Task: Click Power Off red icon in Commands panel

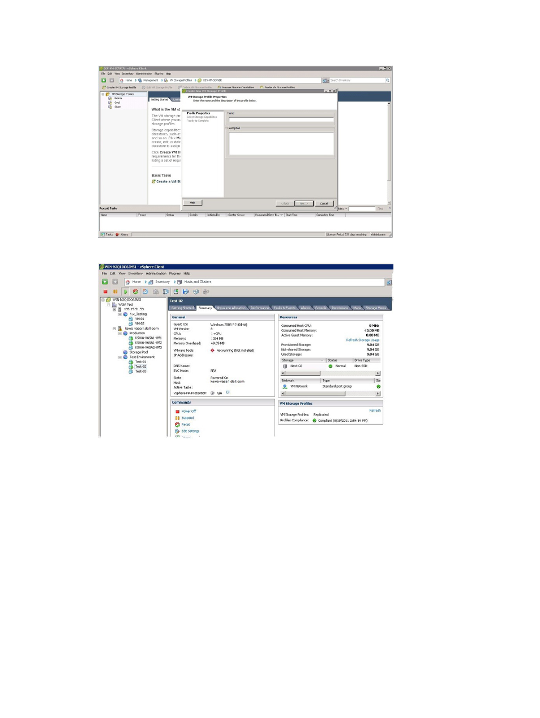Action: (177, 412)
